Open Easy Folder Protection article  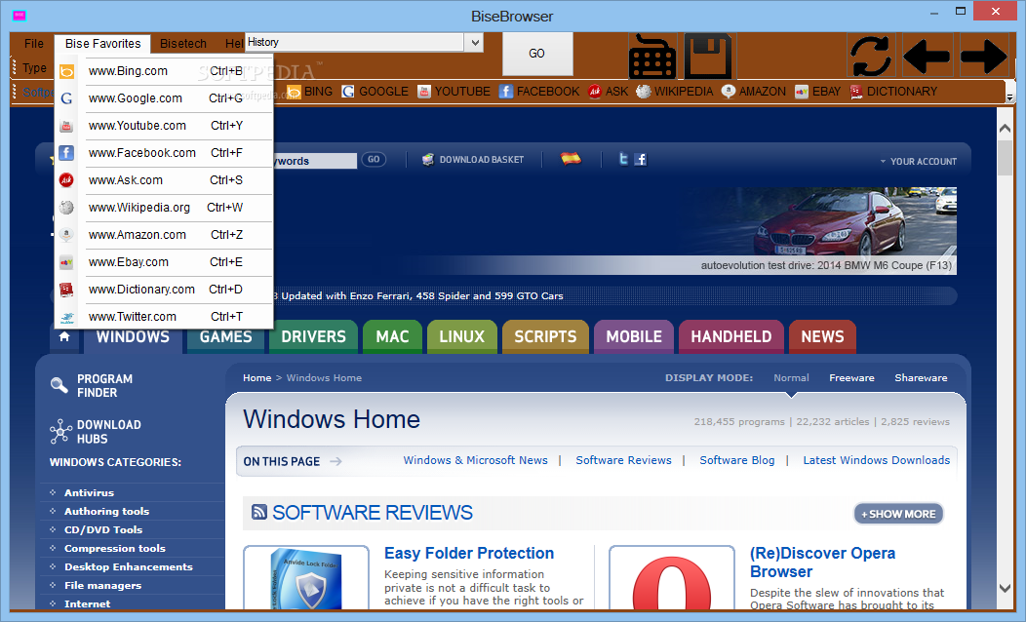(468, 554)
